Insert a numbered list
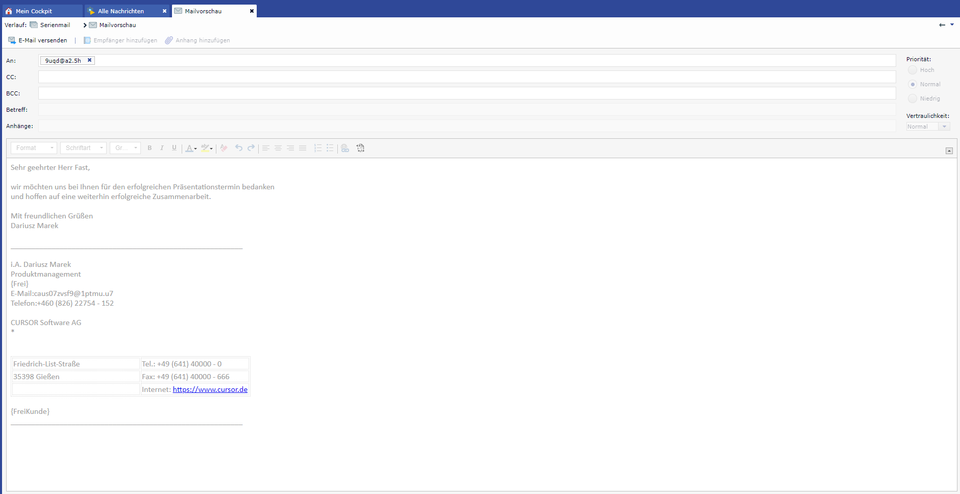The height and width of the screenshot is (494, 960). (317, 148)
